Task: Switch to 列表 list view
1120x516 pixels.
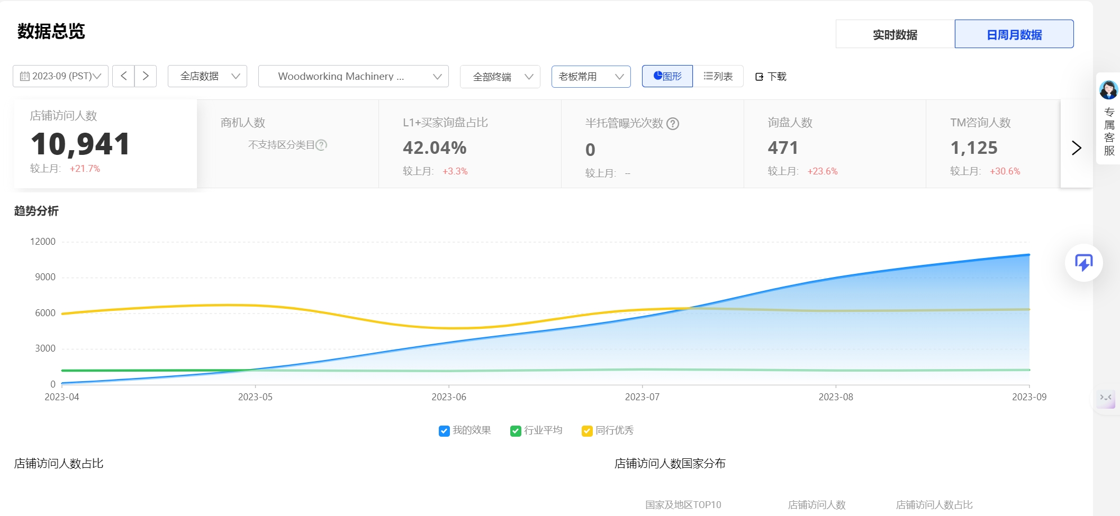Action: pyautogui.click(x=718, y=77)
